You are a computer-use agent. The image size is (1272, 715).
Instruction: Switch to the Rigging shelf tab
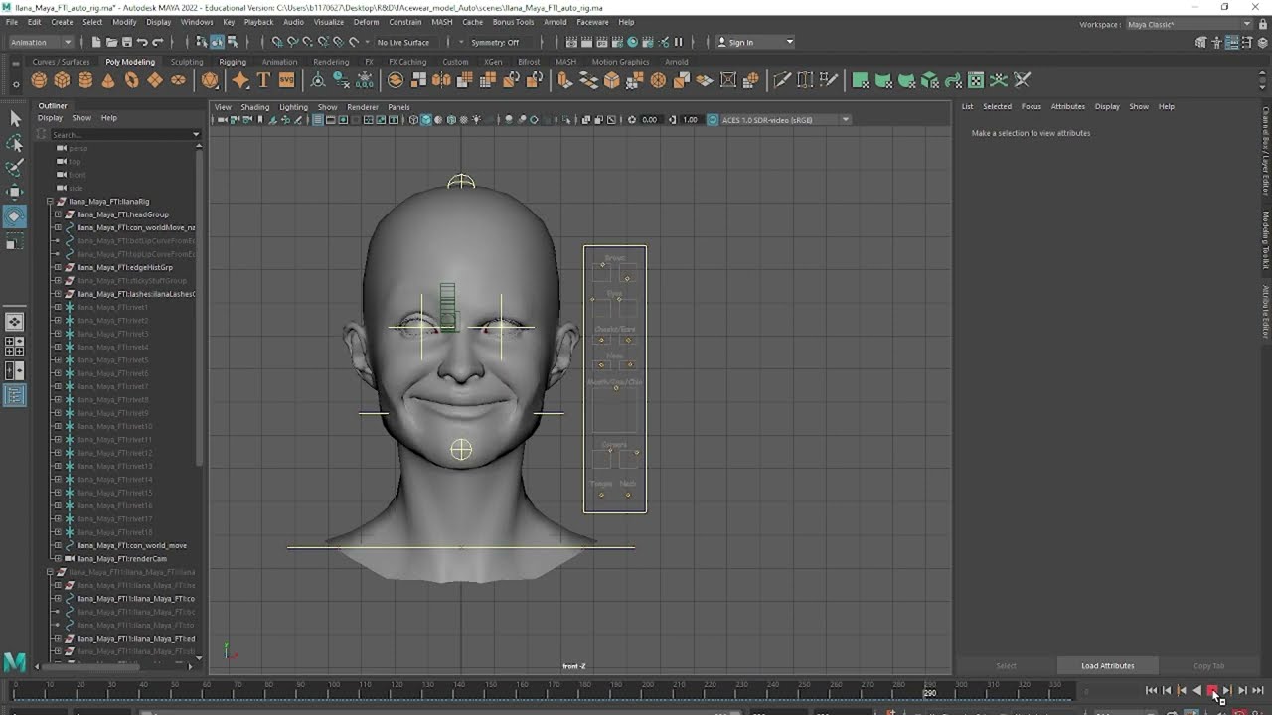pyautogui.click(x=233, y=62)
